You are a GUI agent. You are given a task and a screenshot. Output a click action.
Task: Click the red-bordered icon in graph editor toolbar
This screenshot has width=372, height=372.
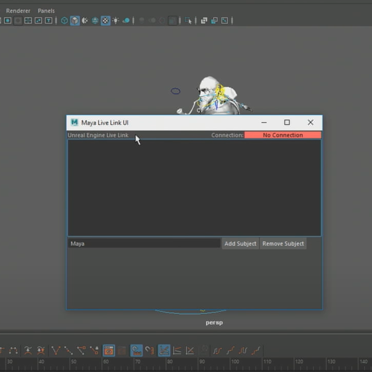coord(109,350)
